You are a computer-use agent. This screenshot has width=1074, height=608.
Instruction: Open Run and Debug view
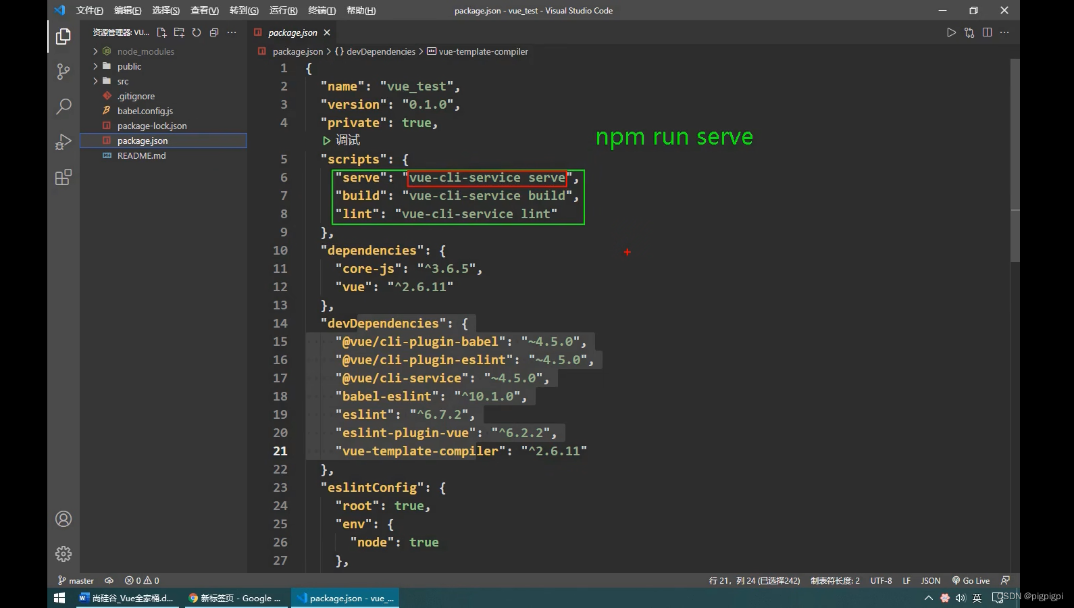coord(63,142)
